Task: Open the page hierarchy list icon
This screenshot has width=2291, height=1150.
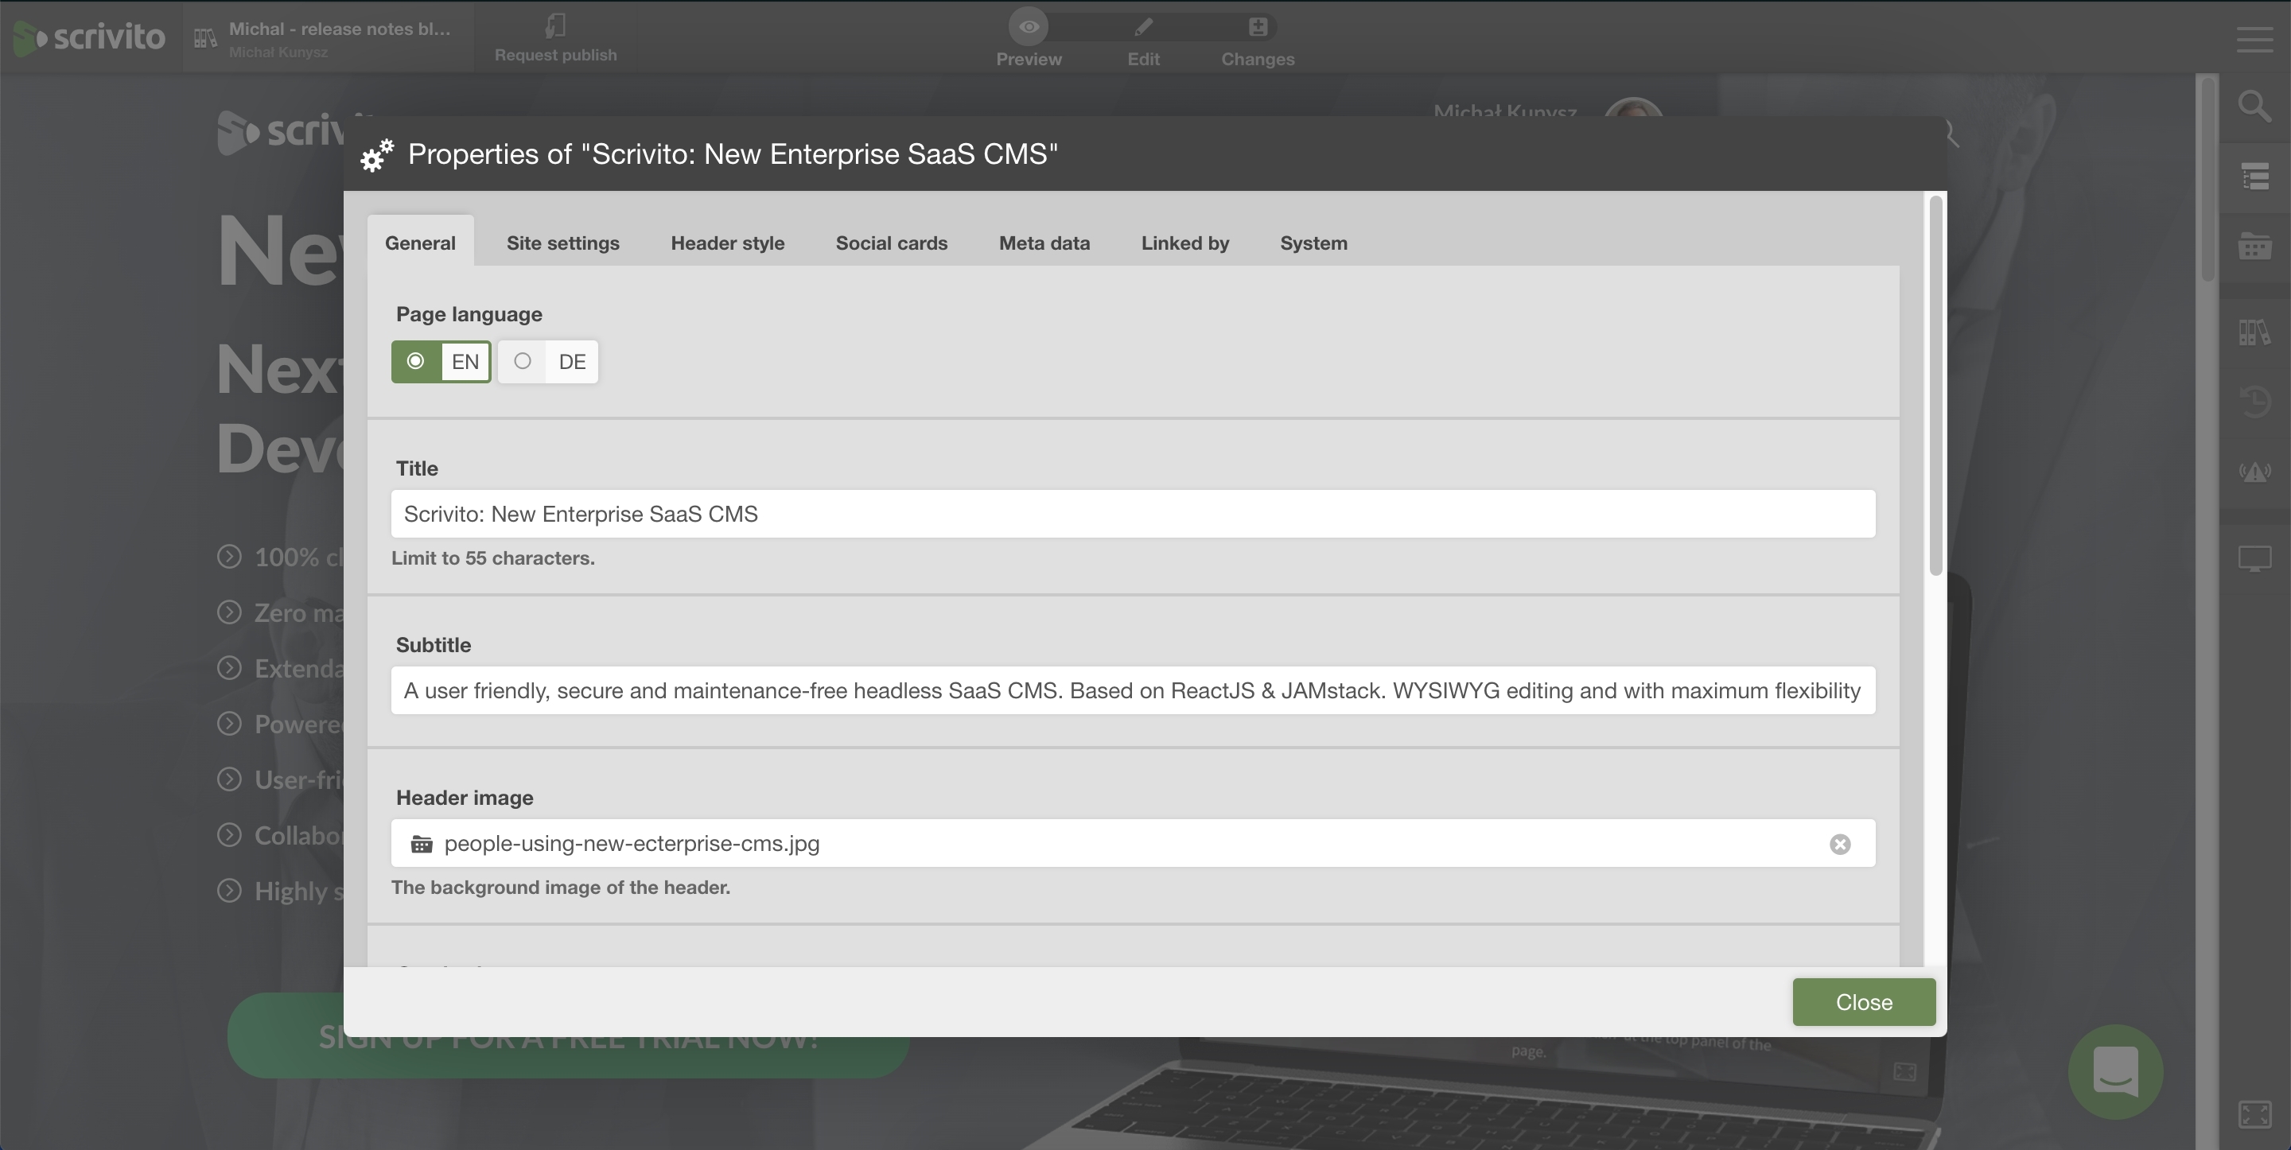Action: (x=2254, y=176)
